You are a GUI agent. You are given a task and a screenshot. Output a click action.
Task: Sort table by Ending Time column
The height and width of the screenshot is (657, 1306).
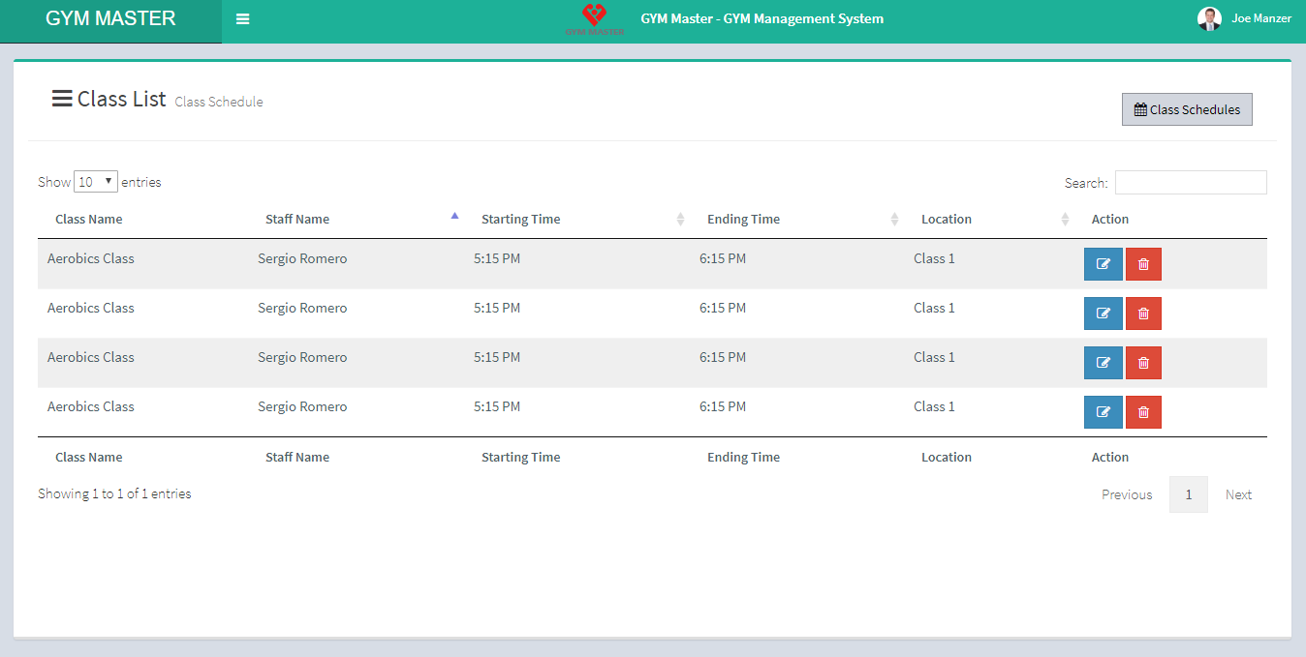click(743, 220)
